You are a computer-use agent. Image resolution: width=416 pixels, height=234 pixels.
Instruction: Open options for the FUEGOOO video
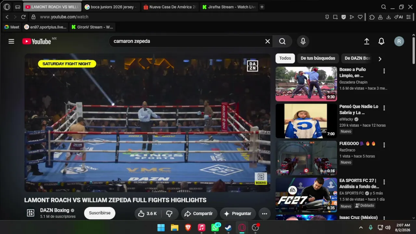pos(384,145)
